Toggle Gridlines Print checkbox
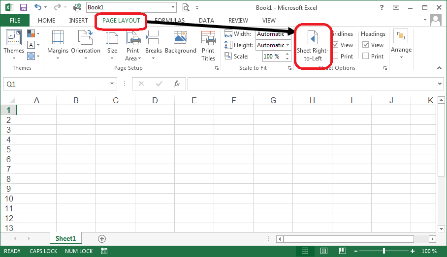The width and height of the screenshot is (447, 257). click(336, 56)
